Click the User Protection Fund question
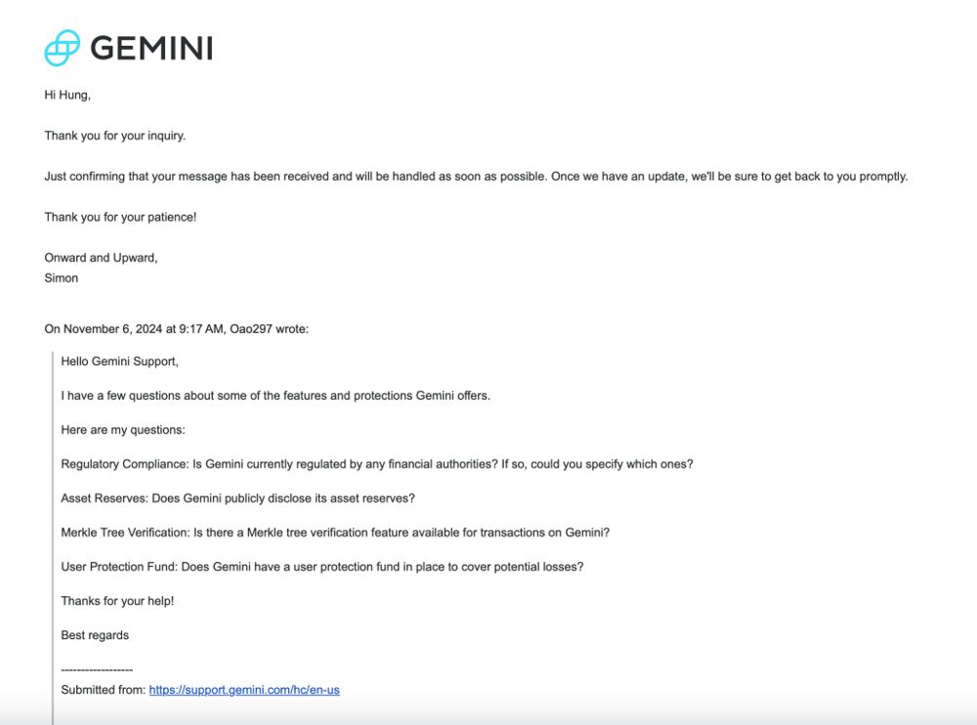The height and width of the screenshot is (725, 977). tap(321, 567)
